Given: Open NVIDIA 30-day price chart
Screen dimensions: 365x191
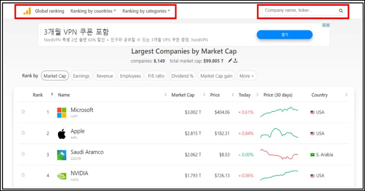Looking at the screenshot, I should [279, 176].
